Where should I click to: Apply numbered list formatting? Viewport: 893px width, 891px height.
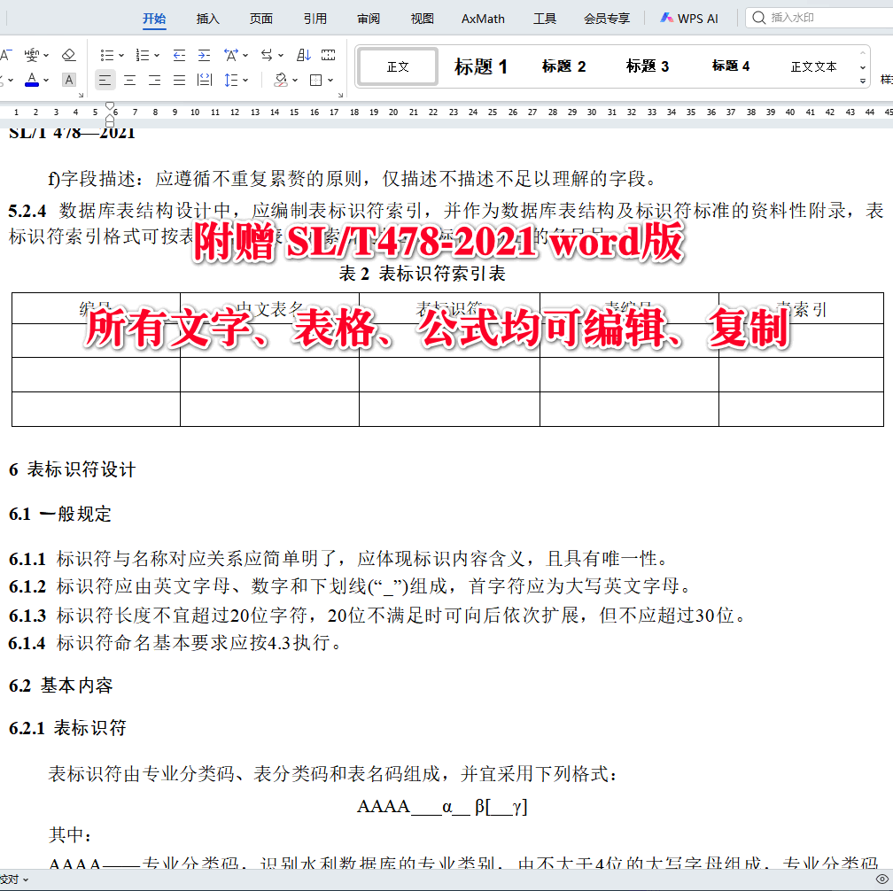coord(141,54)
